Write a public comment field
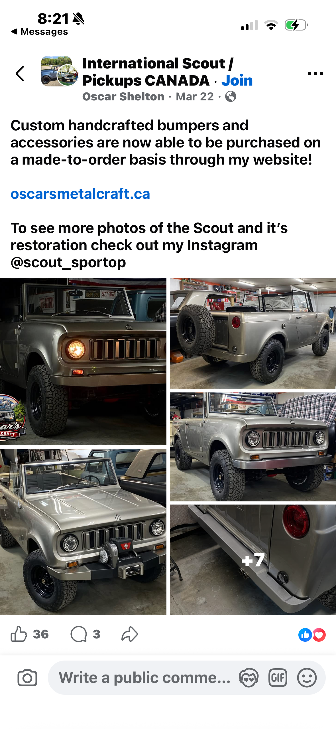336x729 pixels. 187,678
